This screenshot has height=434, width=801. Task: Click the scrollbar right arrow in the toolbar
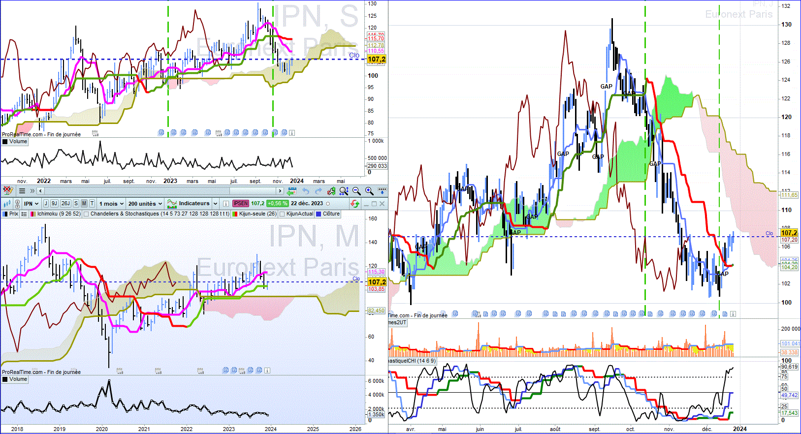(280, 191)
